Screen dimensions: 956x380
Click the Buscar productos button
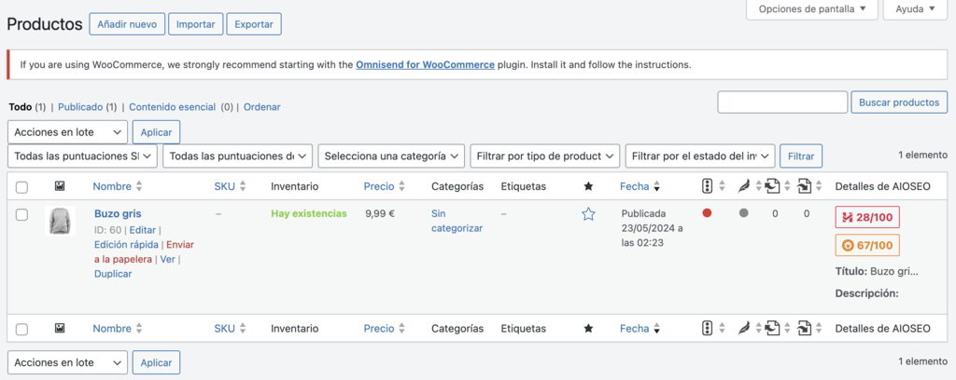click(x=899, y=102)
